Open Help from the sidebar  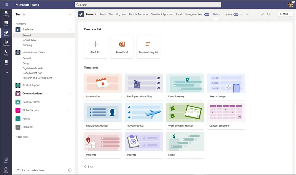6,170
